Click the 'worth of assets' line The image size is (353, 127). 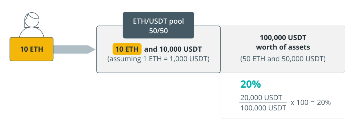tap(283, 47)
